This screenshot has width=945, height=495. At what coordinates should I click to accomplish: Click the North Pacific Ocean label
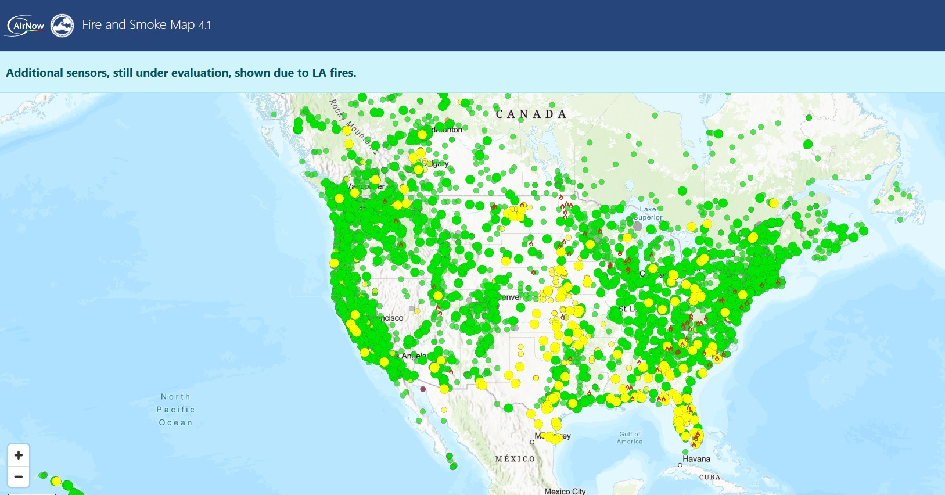pyautogui.click(x=176, y=410)
